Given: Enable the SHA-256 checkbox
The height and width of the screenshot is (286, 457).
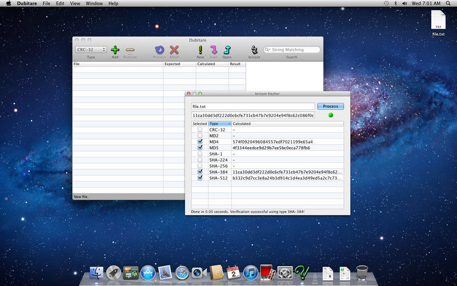Looking at the screenshot, I should (200, 166).
